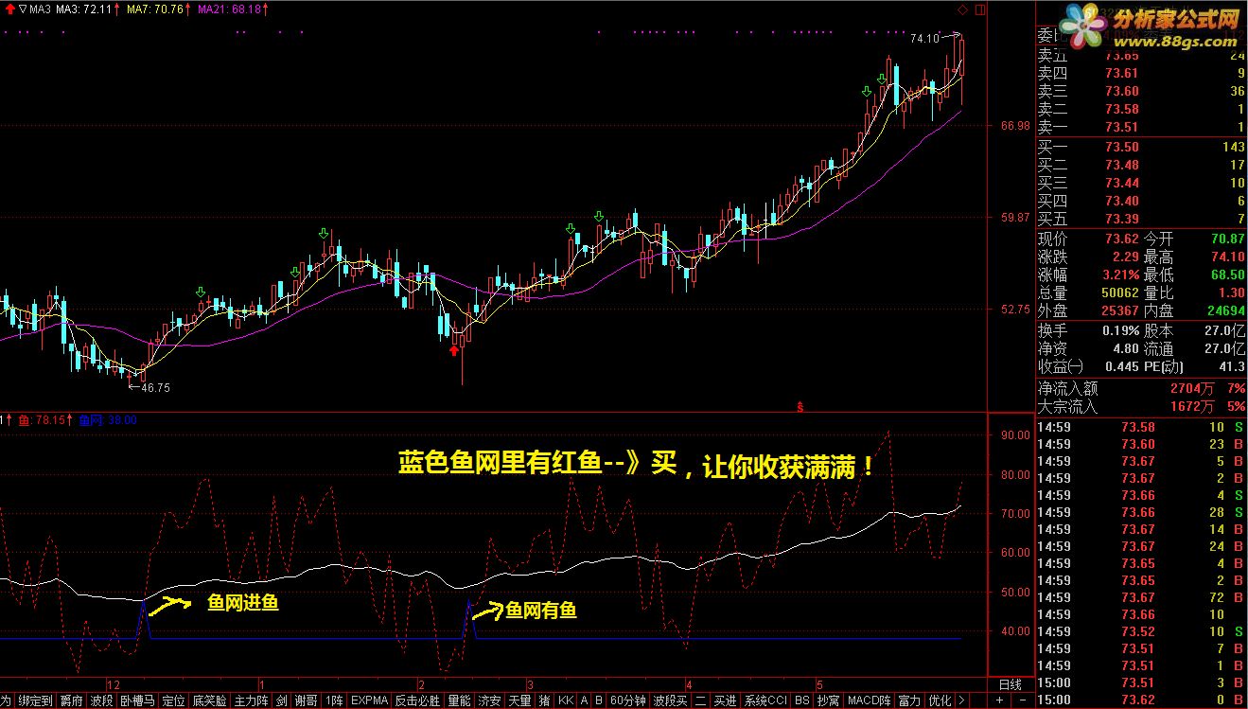1248x709 pixels.
Task: Open the 天量 indicator tab
Action: pos(519,700)
